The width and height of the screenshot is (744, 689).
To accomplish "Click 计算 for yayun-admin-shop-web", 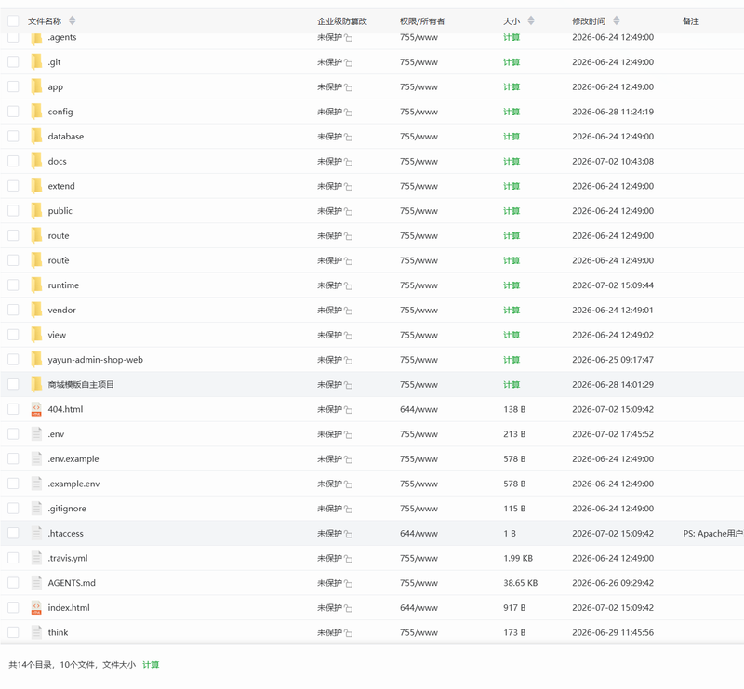I will tap(511, 359).
